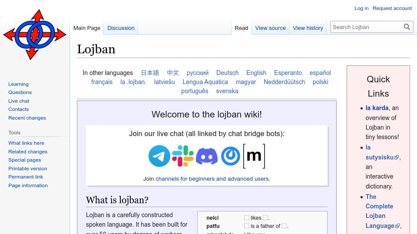Select the Read tab

click(x=242, y=28)
